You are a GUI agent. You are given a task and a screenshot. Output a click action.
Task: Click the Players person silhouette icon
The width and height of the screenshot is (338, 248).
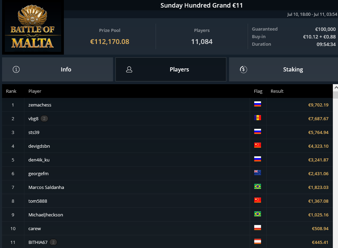(129, 69)
